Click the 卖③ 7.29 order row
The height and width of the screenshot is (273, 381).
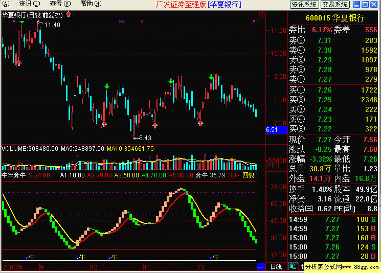[333, 60]
